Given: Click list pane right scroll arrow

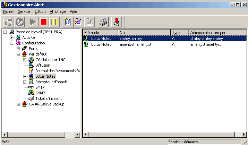Looking at the screenshot, I should (244, 135).
